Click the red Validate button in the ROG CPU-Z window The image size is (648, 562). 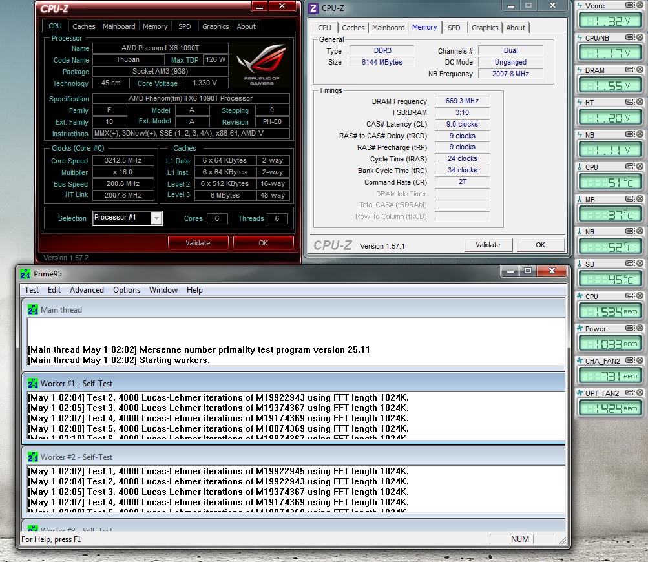198,243
